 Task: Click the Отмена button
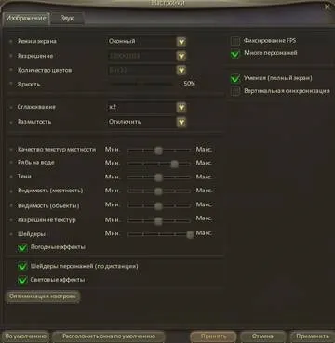click(262, 336)
